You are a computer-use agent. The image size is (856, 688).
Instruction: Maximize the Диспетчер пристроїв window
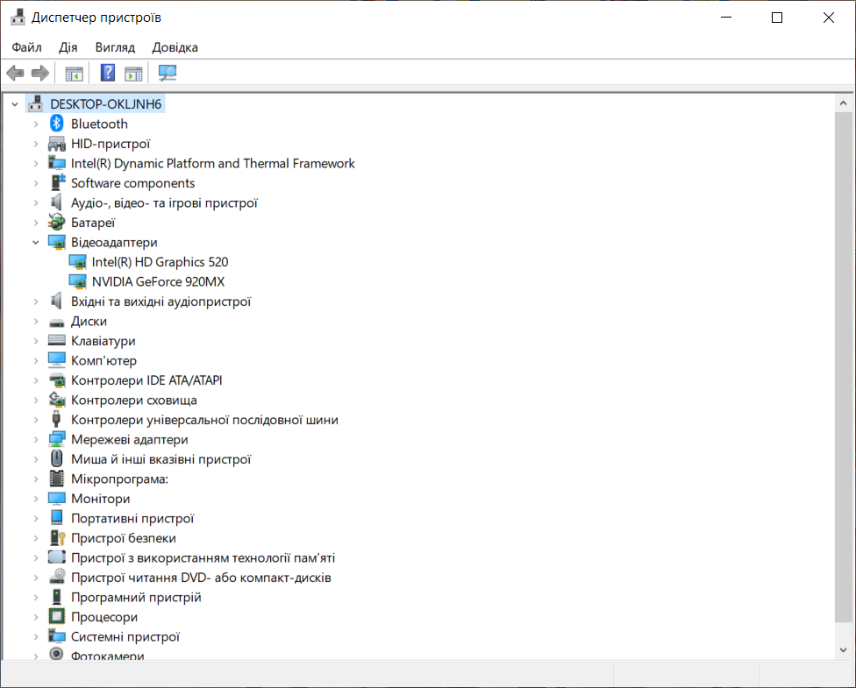(777, 18)
